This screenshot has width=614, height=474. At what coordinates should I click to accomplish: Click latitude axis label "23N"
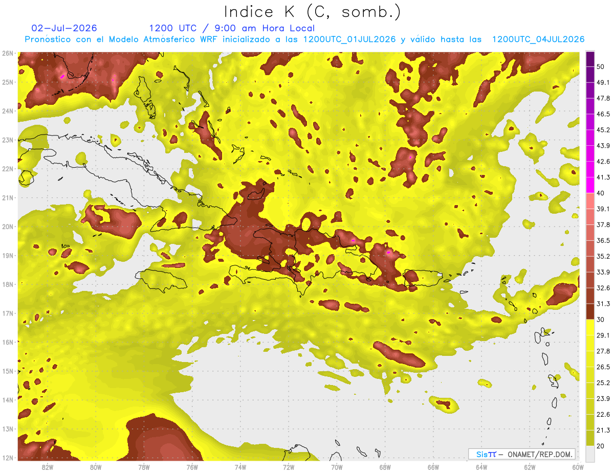click(7, 140)
